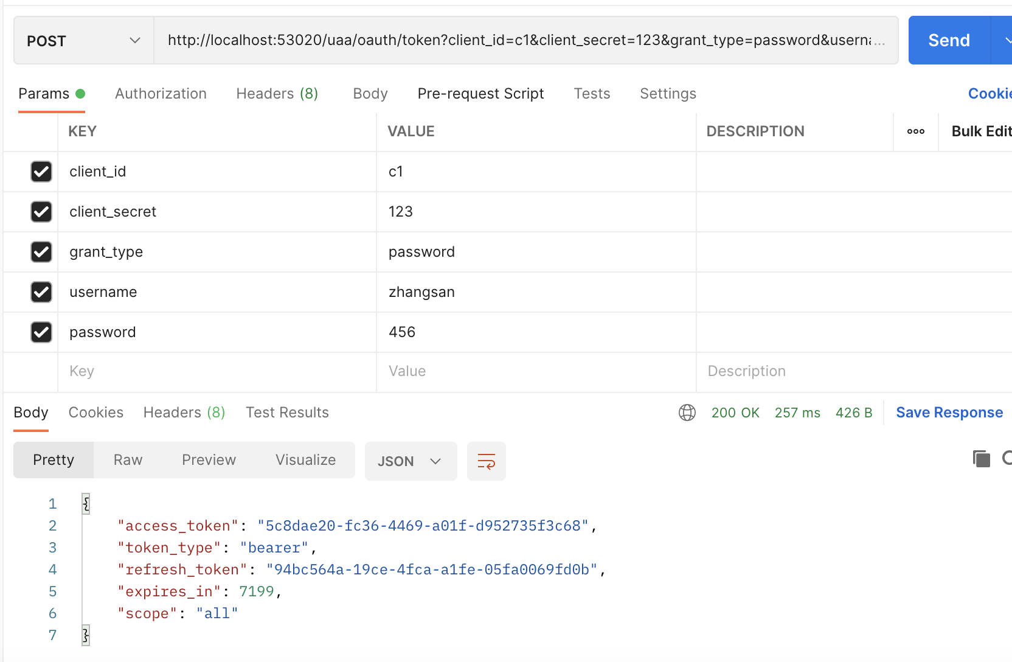Click the scope value "all"
This screenshot has width=1012, height=662.
[x=217, y=613]
